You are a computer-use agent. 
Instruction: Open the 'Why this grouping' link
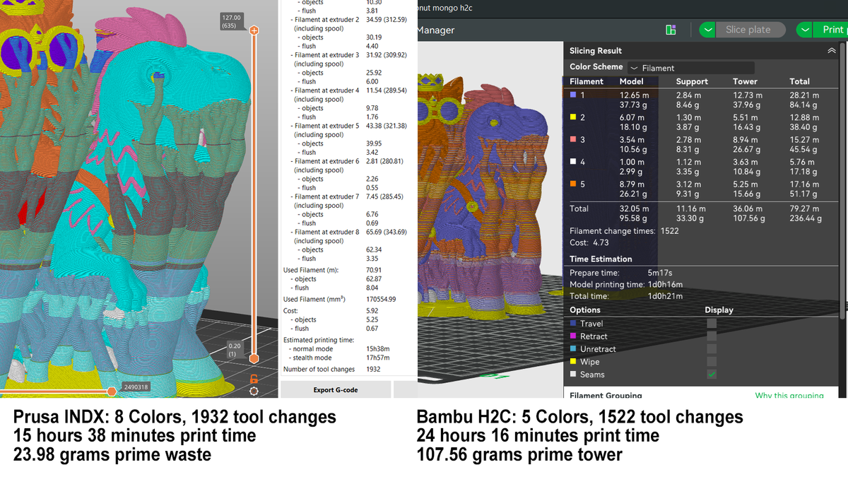[789, 396]
